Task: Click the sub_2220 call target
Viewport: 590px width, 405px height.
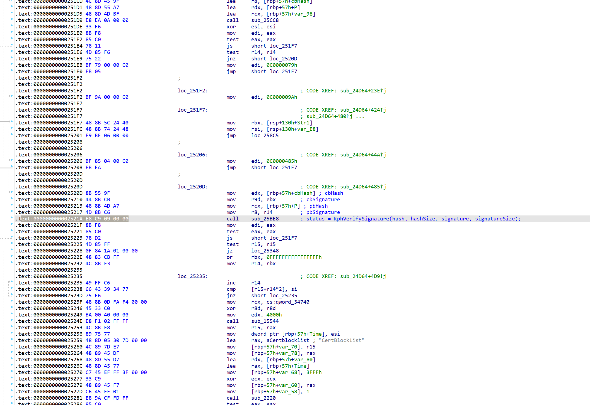Action: tap(263, 398)
